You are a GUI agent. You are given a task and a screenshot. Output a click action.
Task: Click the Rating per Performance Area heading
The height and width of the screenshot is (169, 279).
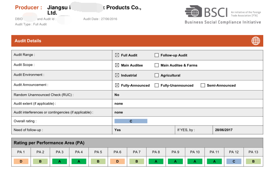[49, 143]
